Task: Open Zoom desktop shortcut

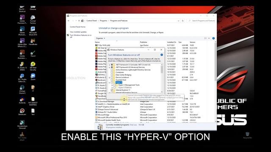Action: click(x=33, y=77)
